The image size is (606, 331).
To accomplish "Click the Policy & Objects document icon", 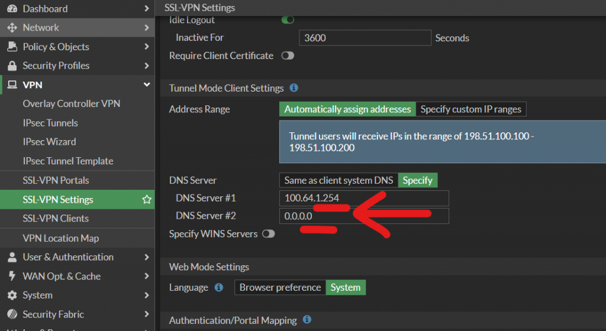I will pyautogui.click(x=12, y=47).
